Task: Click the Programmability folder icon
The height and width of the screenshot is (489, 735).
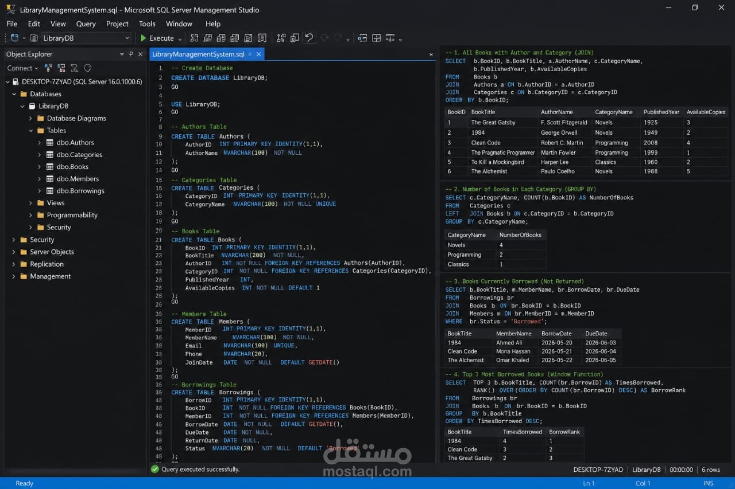Action: click(x=41, y=215)
